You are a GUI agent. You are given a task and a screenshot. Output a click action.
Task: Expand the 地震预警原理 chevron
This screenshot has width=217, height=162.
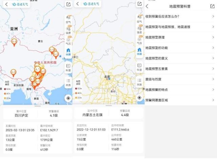click(x=213, y=37)
